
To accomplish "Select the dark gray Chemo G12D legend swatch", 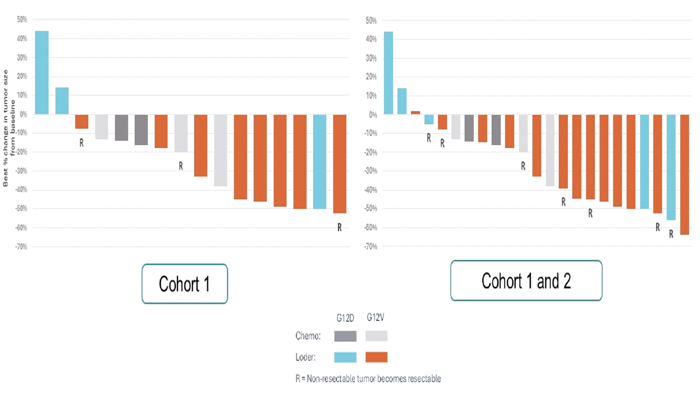I will point(345,336).
